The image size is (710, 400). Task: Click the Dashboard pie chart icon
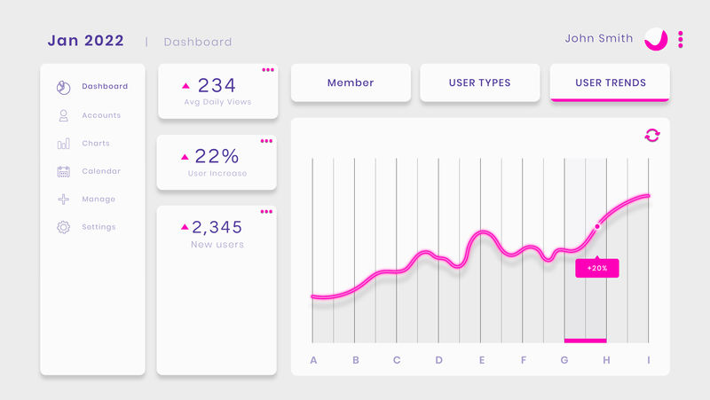(x=63, y=87)
